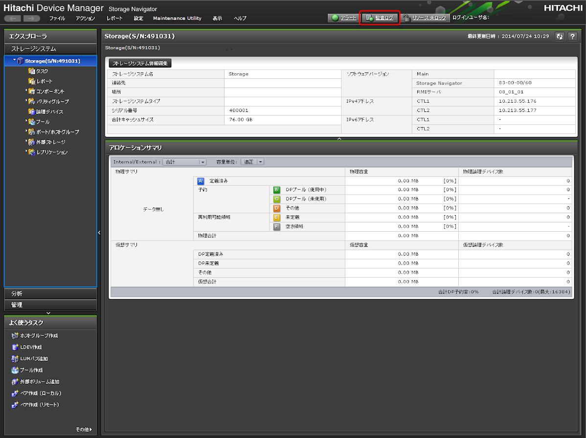This screenshot has width=586, height=438.
Task: Open the Internal/External 合計 dropdown
Action: point(184,162)
